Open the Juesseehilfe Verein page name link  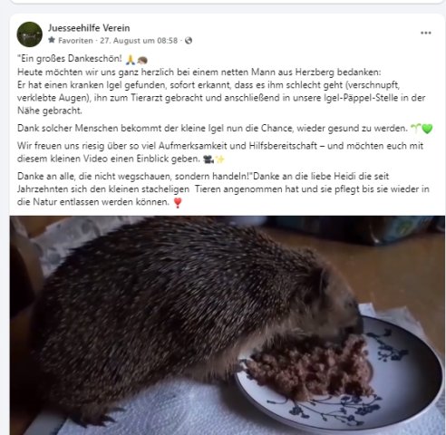click(x=89, y=28)
